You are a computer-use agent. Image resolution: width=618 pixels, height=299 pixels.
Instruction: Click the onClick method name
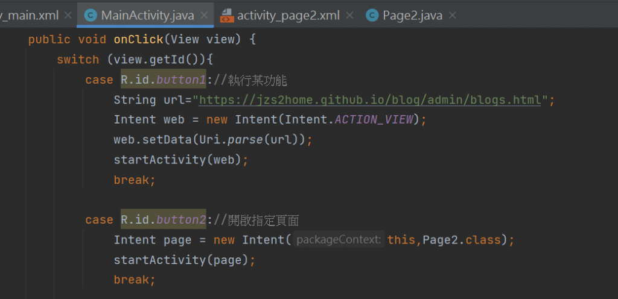tap(138, 40)
